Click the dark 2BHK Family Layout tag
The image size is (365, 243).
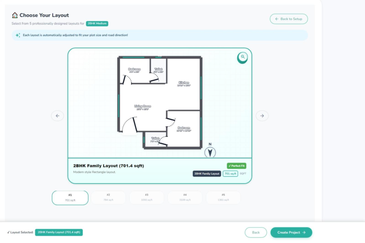(x=207, y=174)
